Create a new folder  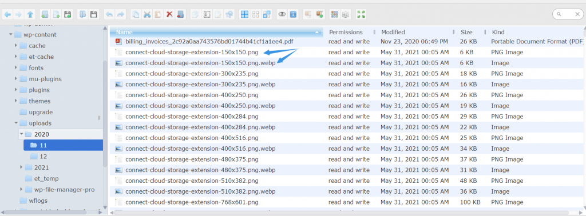pyautogui.click(x=45, y=14)
